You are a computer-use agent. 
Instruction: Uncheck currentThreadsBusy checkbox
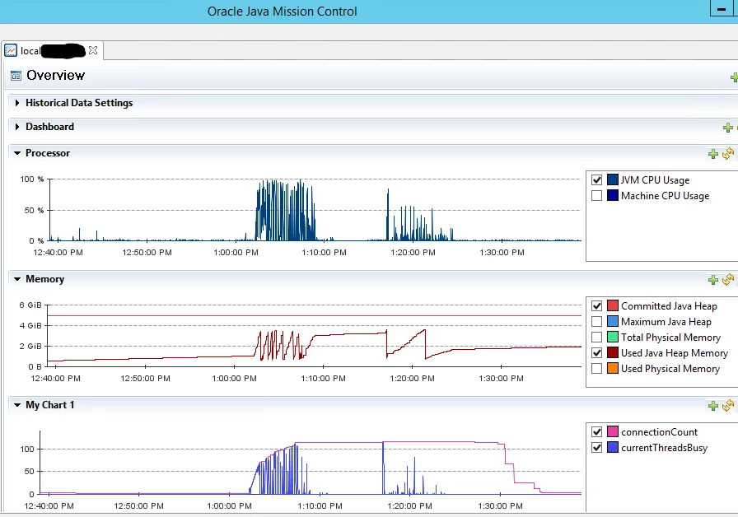597,447
